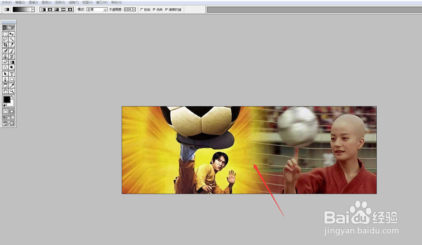This screenshot has width=422, height=245.
Task: Toggle the 仿色 (Dither) checkbox
Action: tap(154, 9)
